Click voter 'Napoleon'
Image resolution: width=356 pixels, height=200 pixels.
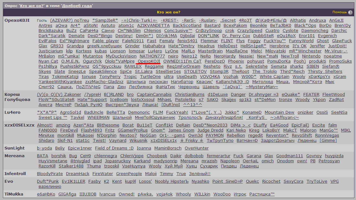tap(230, 161)
